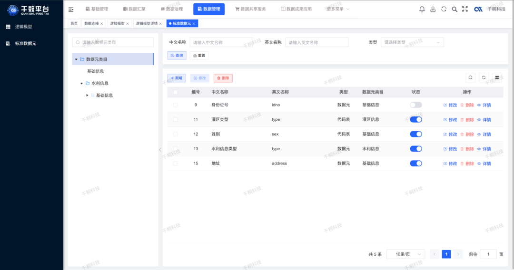The height and width of the screenshot is (270, 514).
Task: Enable status switch for 身份证号
Action: point(415,105)
